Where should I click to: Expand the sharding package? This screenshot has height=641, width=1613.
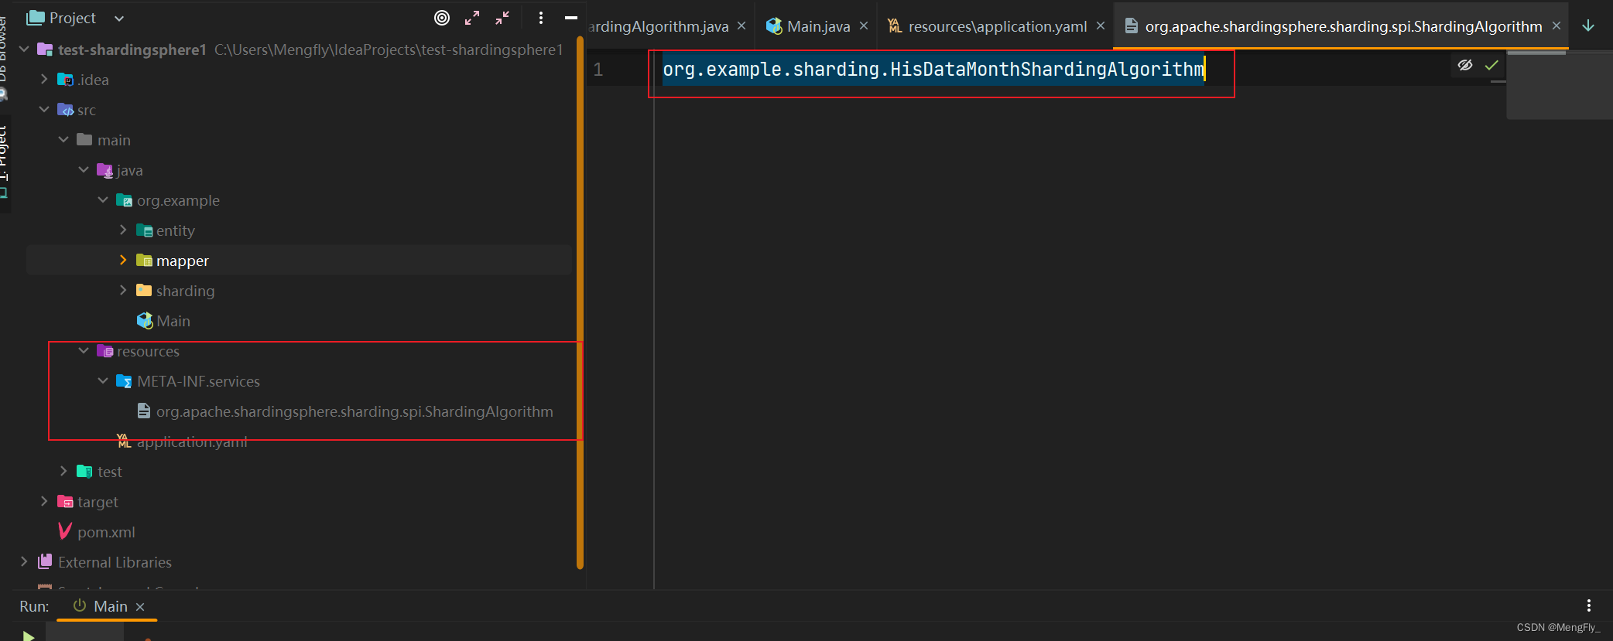point(123,291)
